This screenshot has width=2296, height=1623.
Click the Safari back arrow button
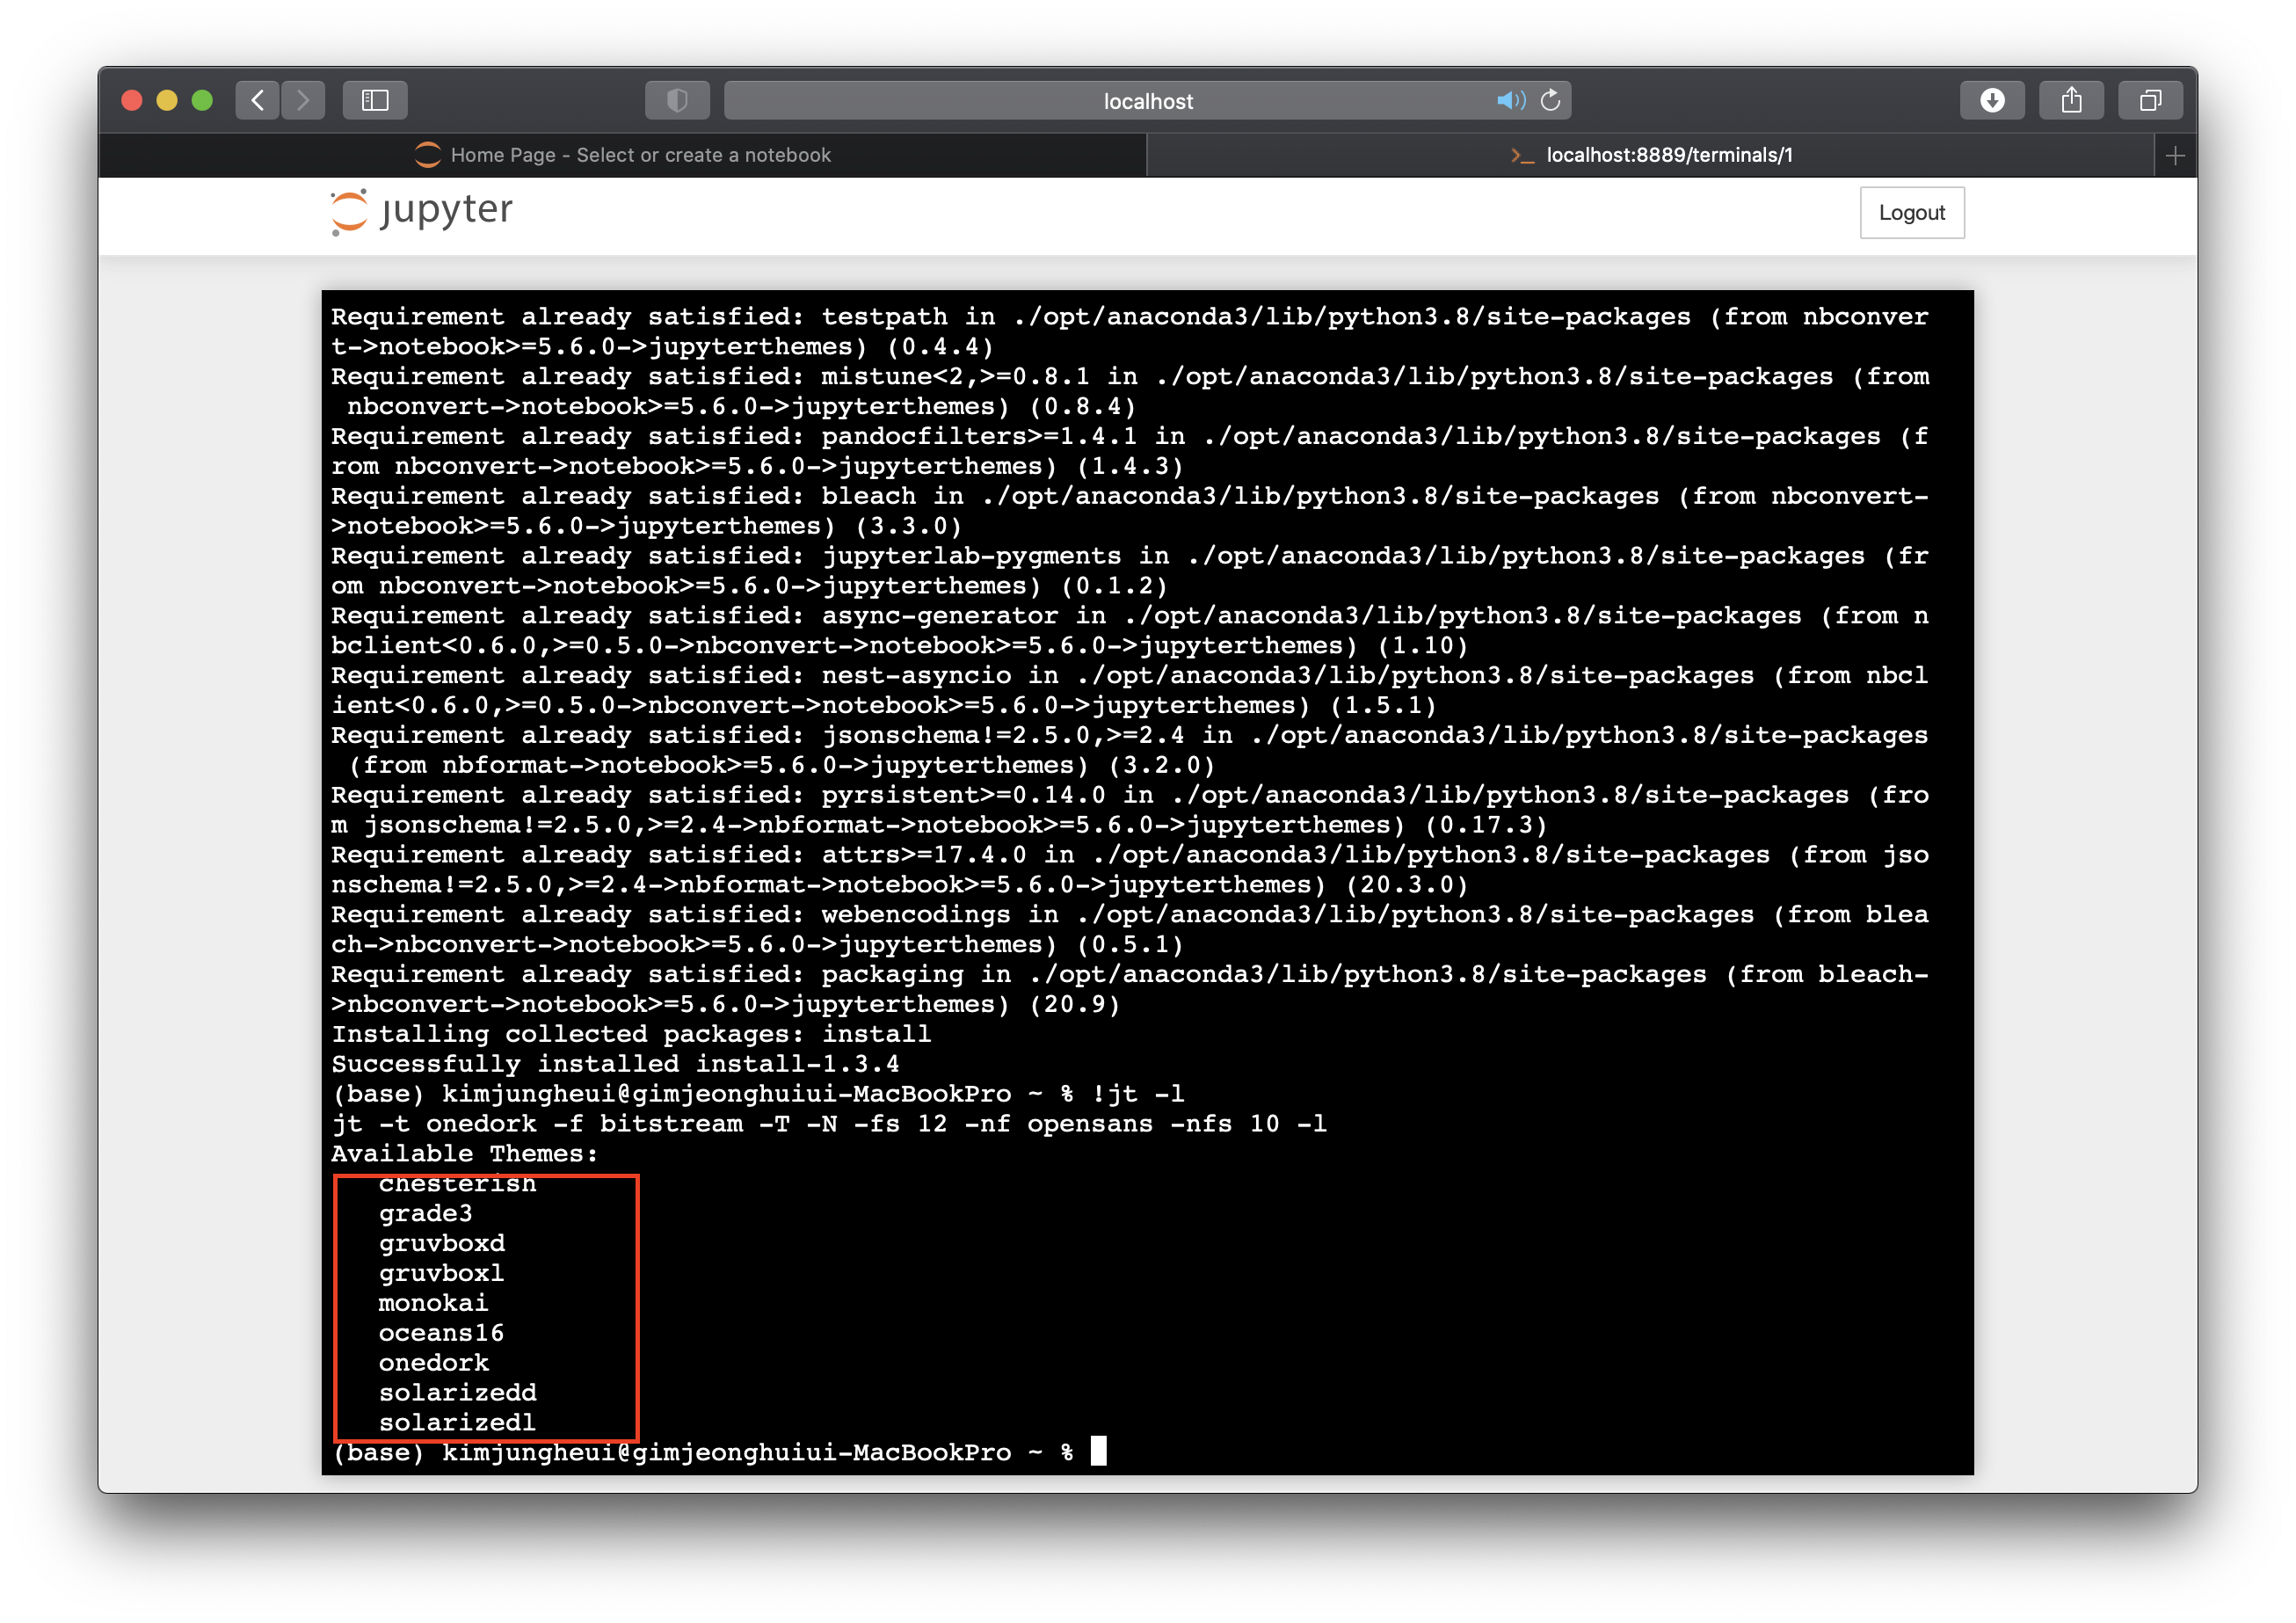(x=258, y=100)
